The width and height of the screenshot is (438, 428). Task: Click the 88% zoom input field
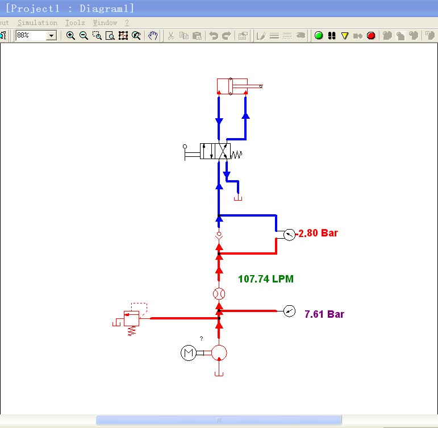click(31, 35)
